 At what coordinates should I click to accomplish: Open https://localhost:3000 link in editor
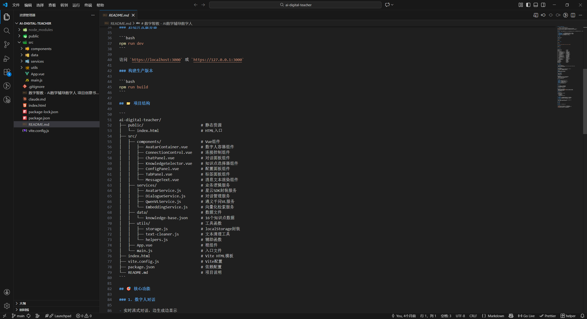[x=156, y=60]
